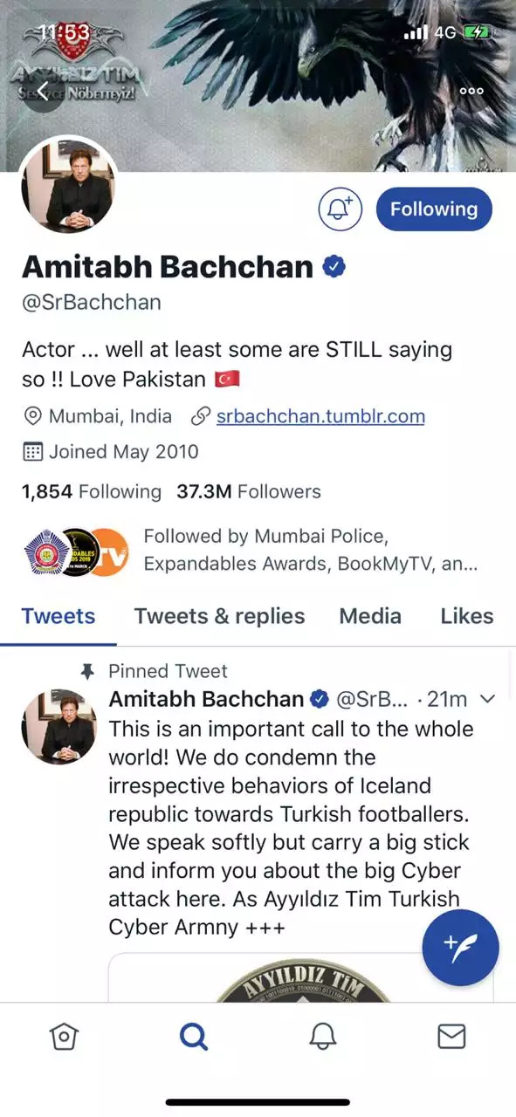The width and height of the screenshot is (516, 1117).
Task: Open the messages envelope icon
Action: tap(451, 1036)
